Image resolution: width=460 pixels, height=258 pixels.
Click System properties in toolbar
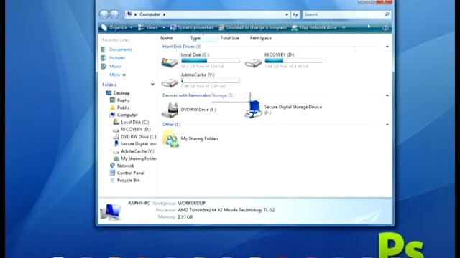coord(192,27)
